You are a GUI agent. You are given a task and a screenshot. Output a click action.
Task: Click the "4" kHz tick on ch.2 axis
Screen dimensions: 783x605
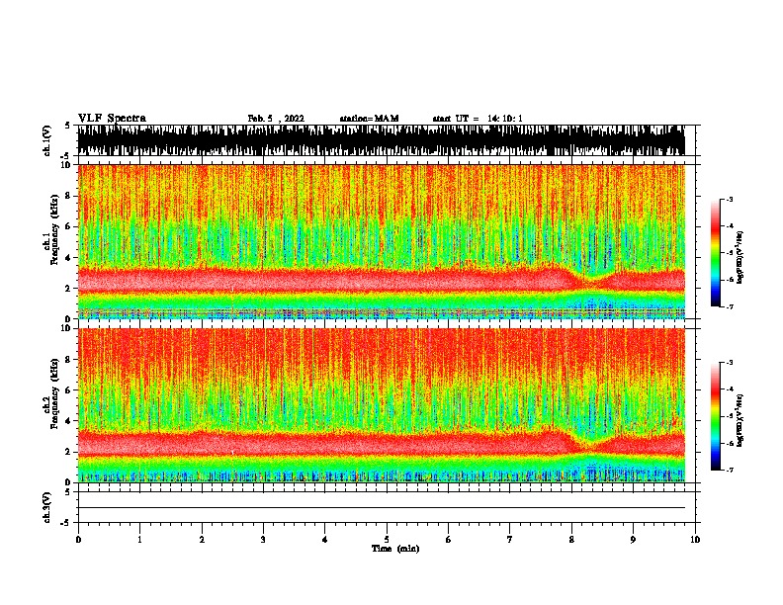(69, 421)
